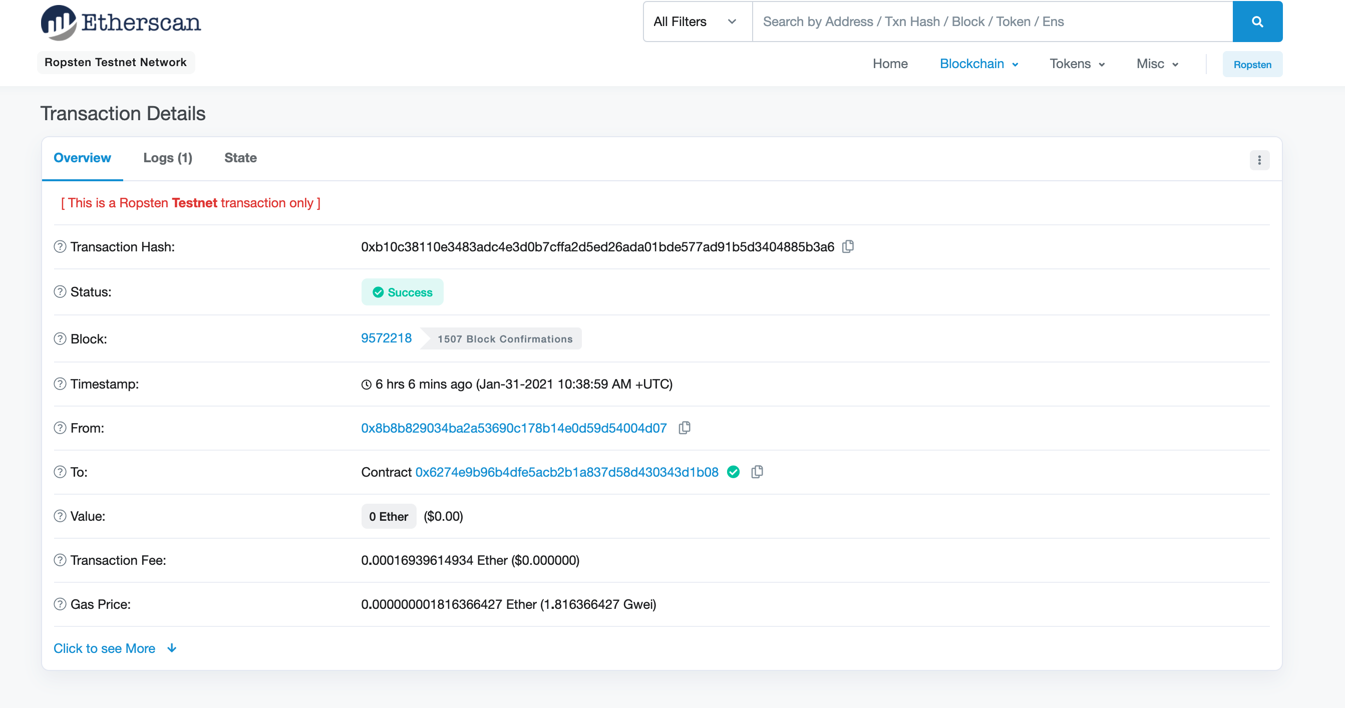This screenshot has height=708, width=1345.
Task: Click the help icon beside To
Action: coord(60,472)
